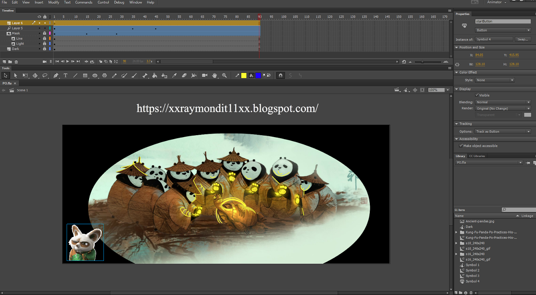Open the File menu
Image resolution: width=536 pixels, height=295 pixels.
click(5, 2)
